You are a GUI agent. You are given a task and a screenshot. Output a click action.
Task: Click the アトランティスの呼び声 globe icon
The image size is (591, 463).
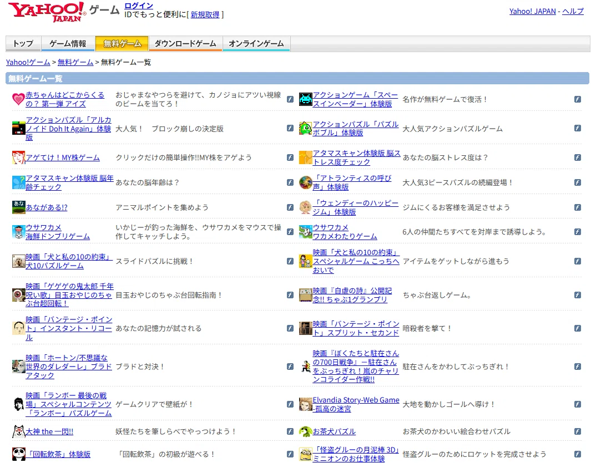click(306, 182)
